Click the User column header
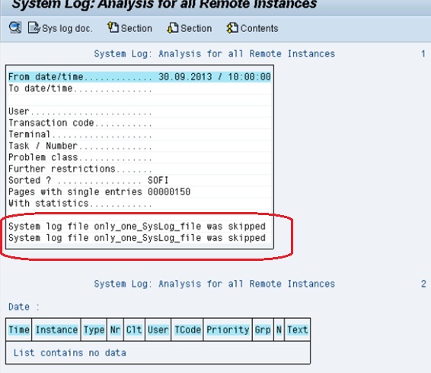 (x=158, y=330)
